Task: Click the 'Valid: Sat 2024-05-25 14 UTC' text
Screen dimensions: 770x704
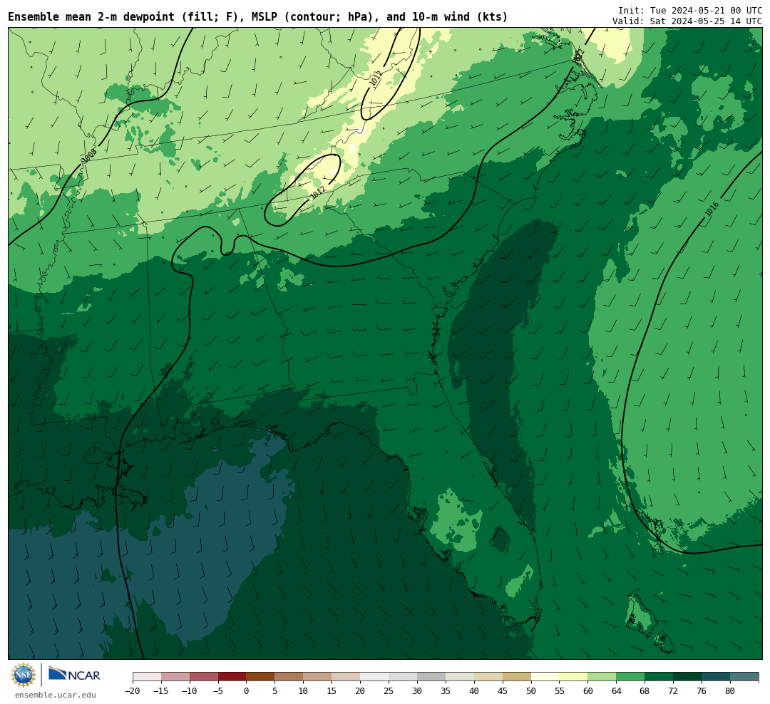Action: [x=687, y=21]
